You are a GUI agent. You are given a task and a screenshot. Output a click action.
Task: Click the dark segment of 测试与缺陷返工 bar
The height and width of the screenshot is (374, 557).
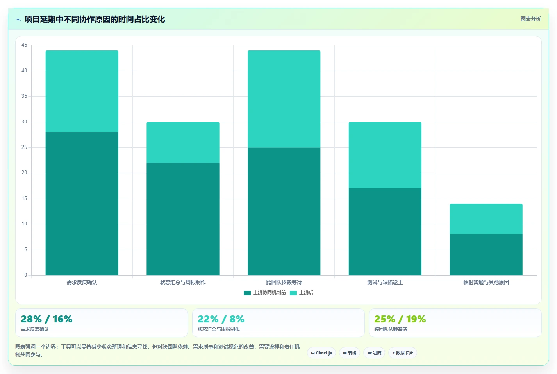(x=385, y=232)
